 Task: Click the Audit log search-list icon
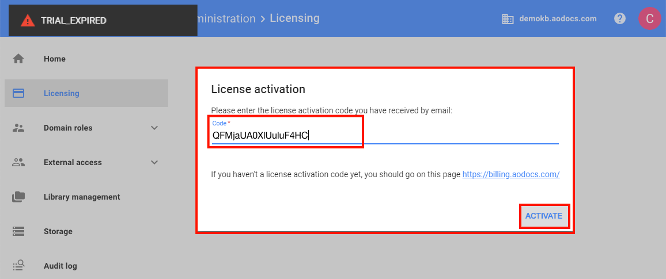click(18, 266)
